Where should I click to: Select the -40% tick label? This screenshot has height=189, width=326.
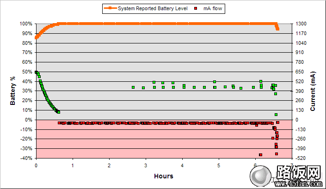click(x=26, y=158)
